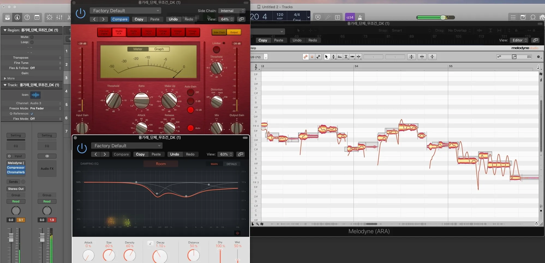Toggle the Solo S button in control bar
Screen dimensions: 545x263
pos(337,17)
